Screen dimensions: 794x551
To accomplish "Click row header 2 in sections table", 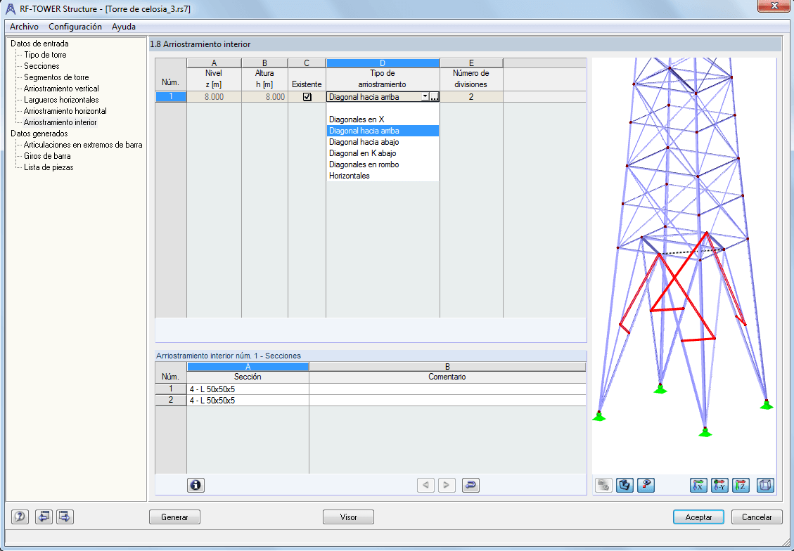I will coord(171,400).
